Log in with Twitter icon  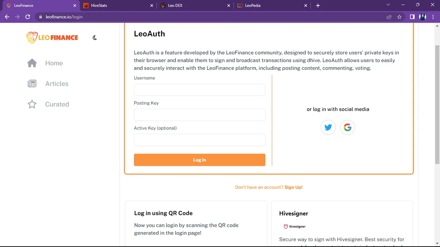[328, 128]
